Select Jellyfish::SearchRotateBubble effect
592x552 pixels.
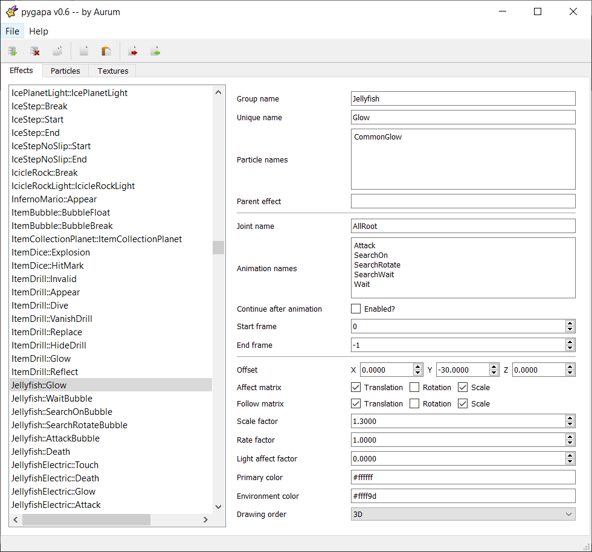[111, 425]
